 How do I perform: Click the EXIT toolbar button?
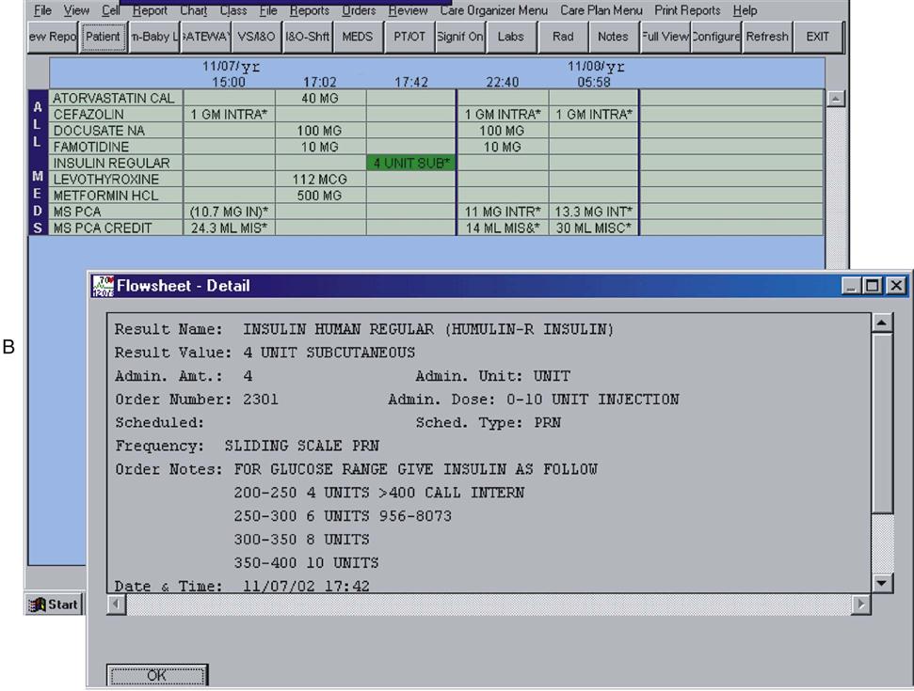pyautogui.click(x=818, y=38)
